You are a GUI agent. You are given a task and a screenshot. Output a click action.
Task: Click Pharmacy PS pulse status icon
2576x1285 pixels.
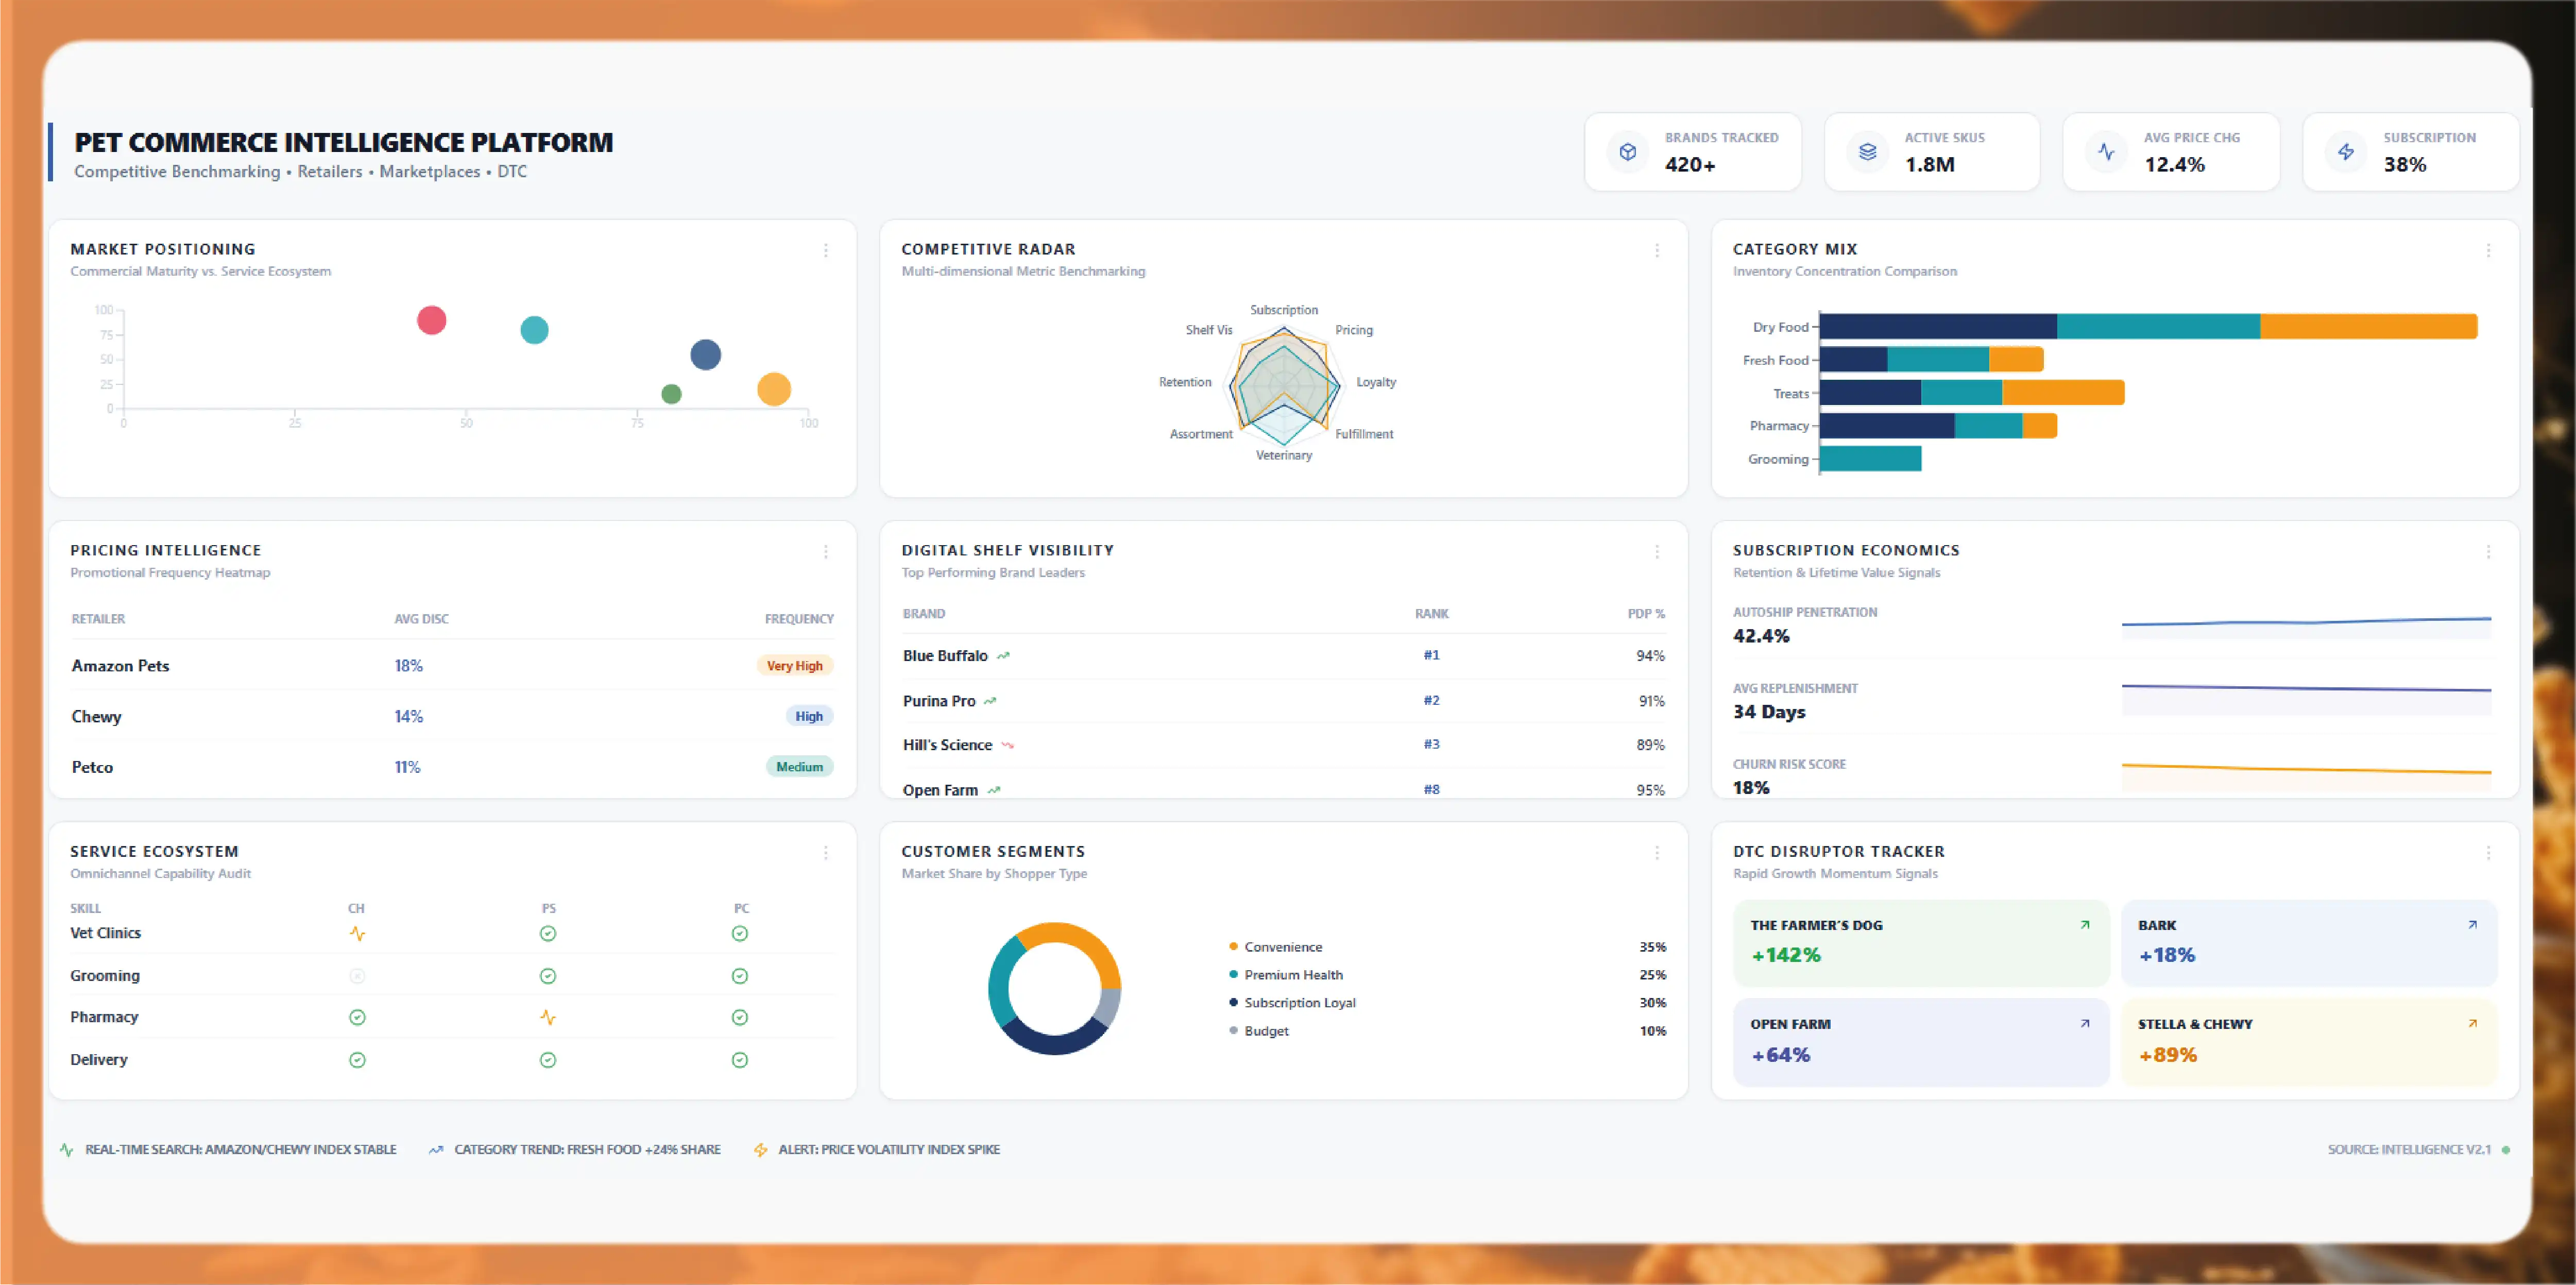[548, 1017]
